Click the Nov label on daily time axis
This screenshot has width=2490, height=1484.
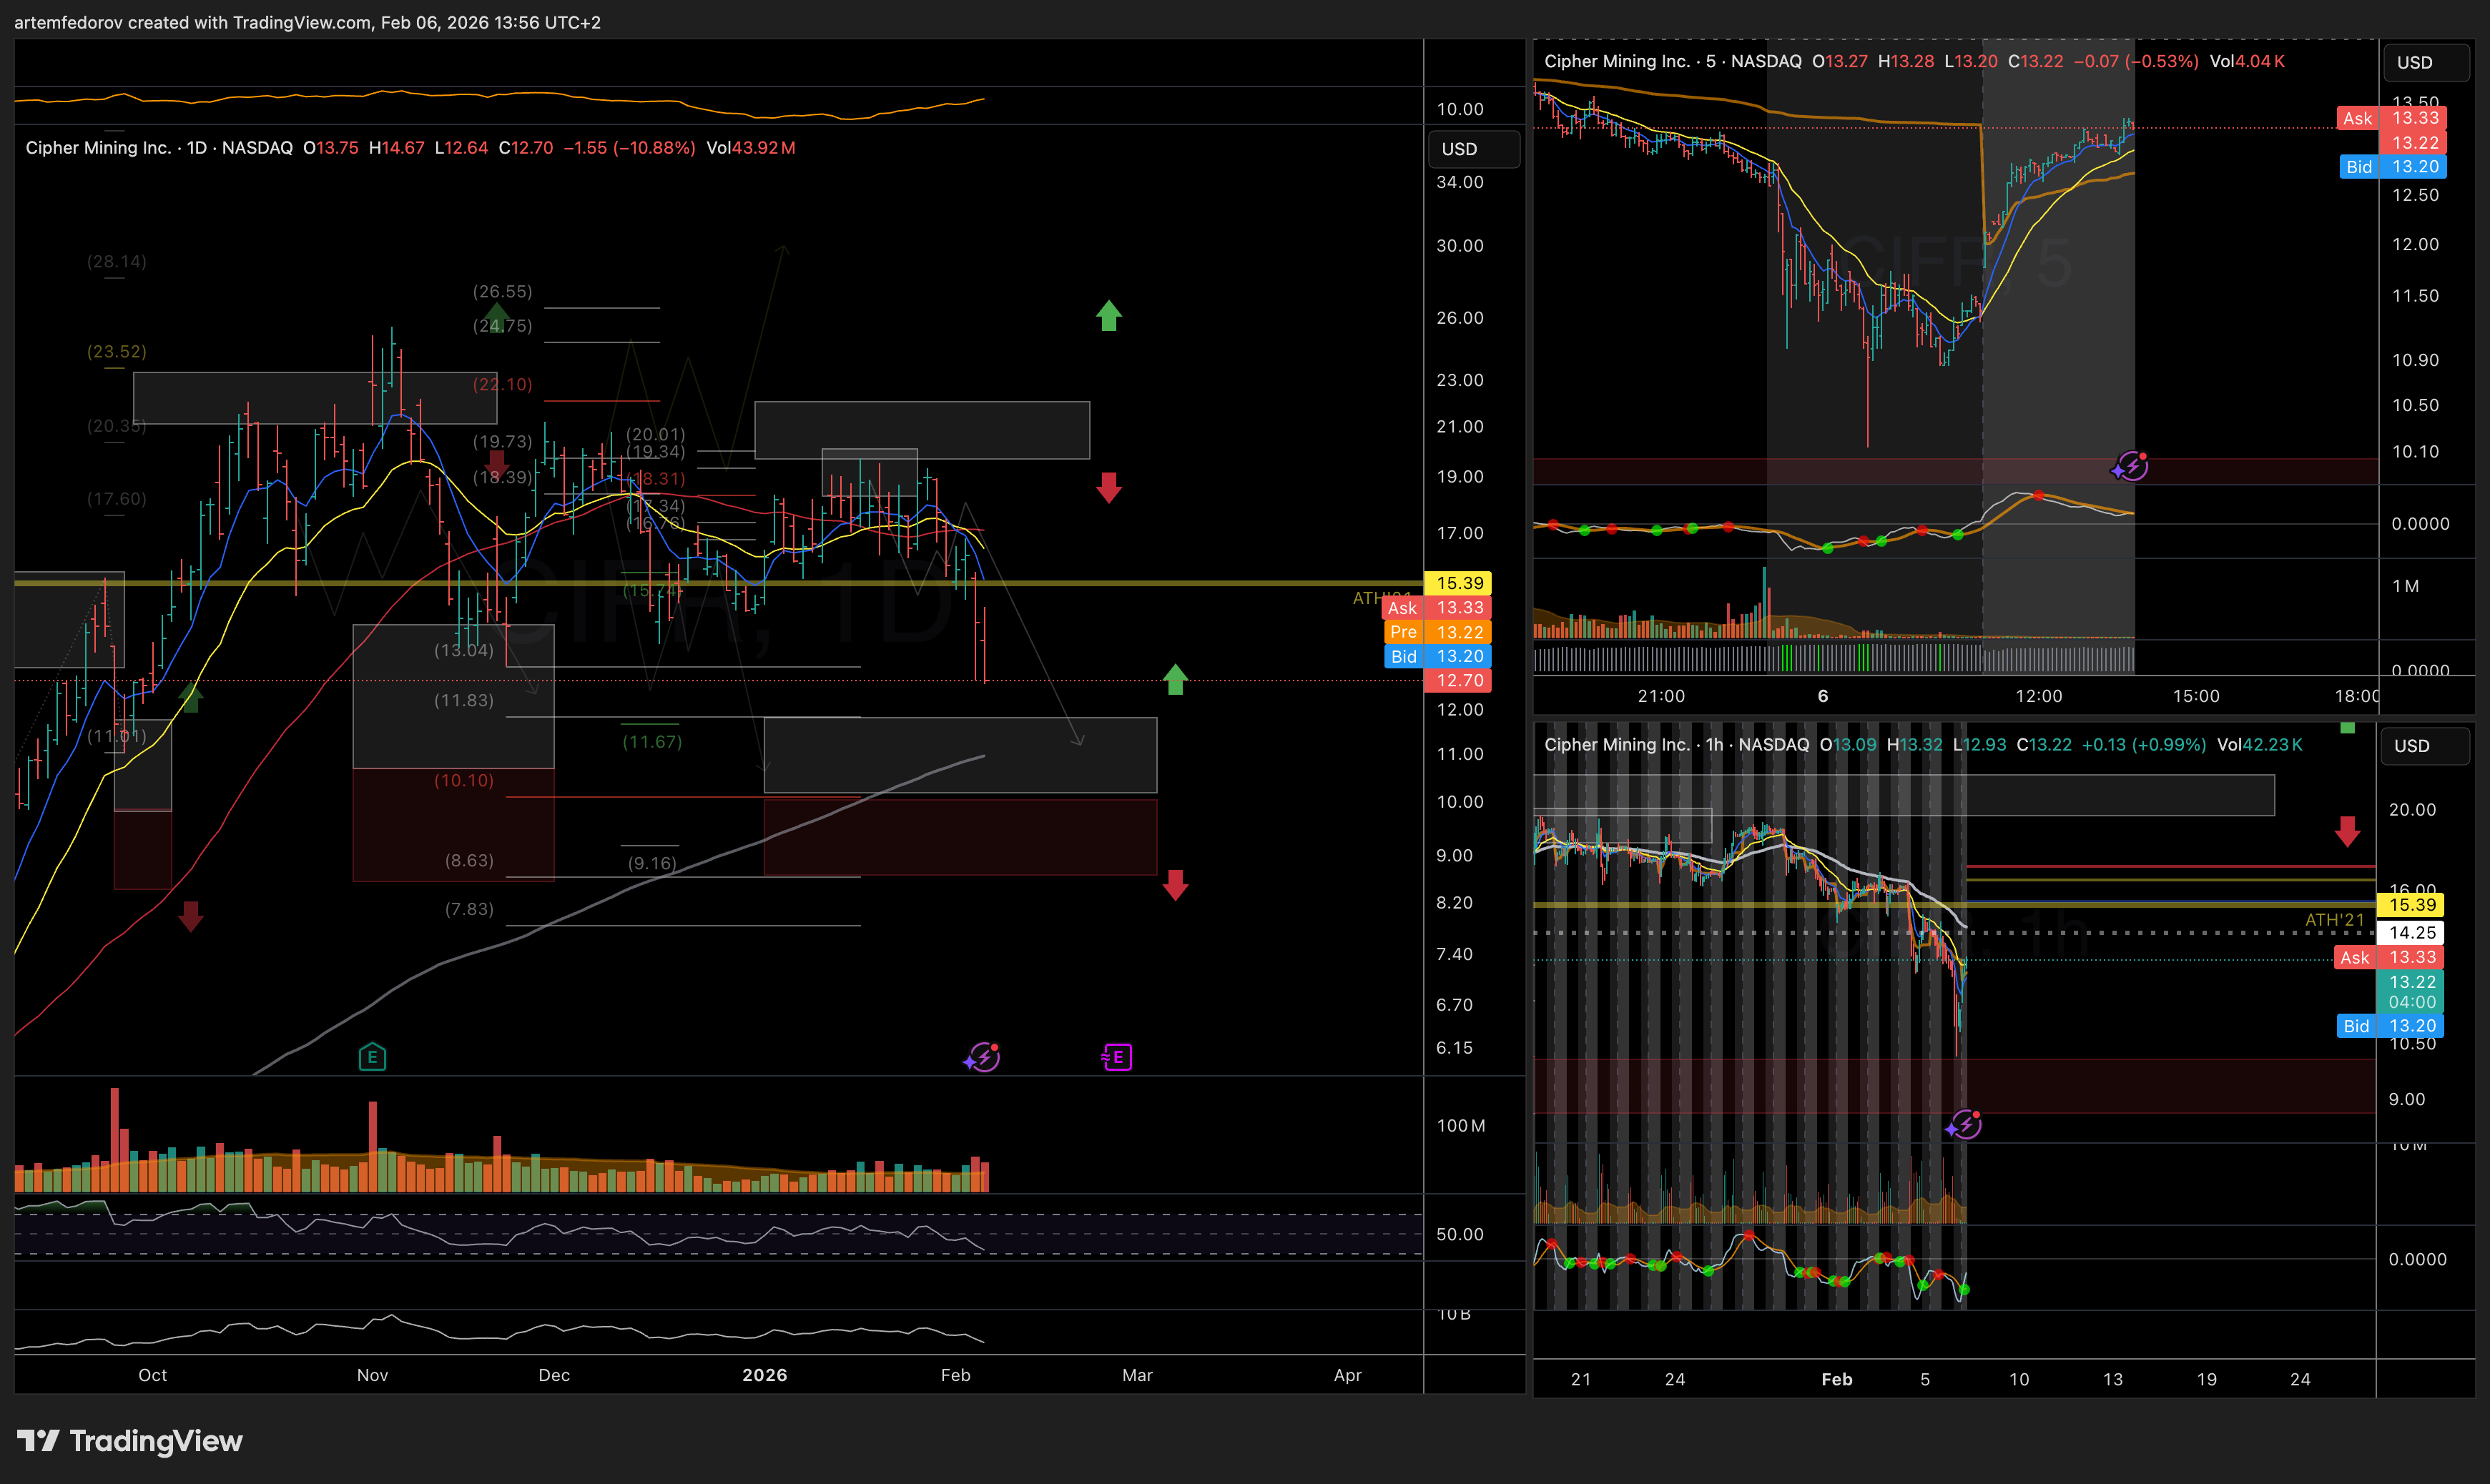pos(372,1375)
